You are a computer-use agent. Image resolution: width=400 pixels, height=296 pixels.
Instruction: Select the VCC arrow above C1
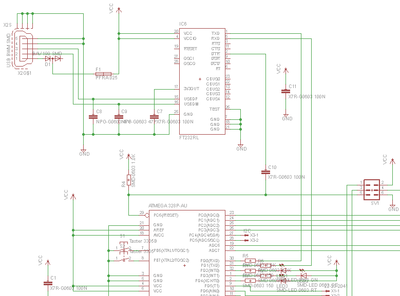pos(48,262)
